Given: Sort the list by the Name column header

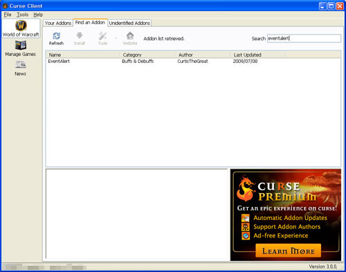Looking at the screenshot, I should click(83, 55).
